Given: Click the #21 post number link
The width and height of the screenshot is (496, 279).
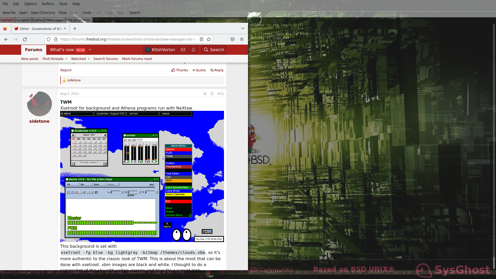Looking at the screenshot, I should click(221, 94).
